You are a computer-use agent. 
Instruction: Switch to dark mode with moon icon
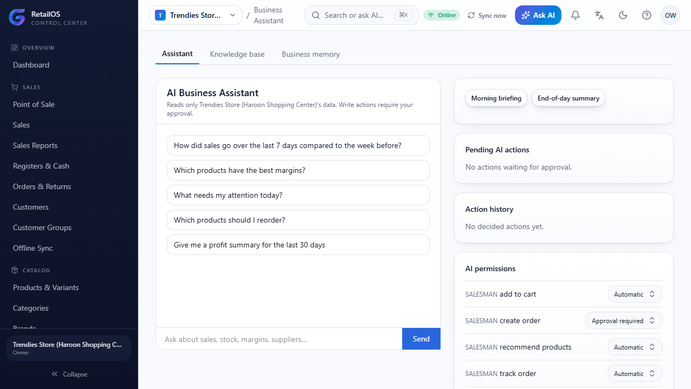tap(623, 15)
